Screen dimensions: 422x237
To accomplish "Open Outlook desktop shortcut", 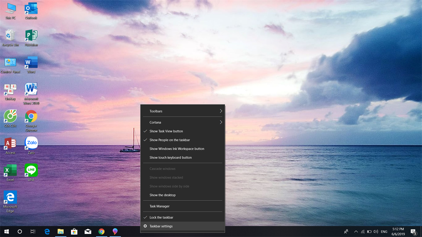I will 31,11.
